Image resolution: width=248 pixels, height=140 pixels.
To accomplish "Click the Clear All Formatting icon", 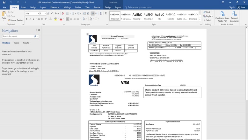I will coord(63,13).
